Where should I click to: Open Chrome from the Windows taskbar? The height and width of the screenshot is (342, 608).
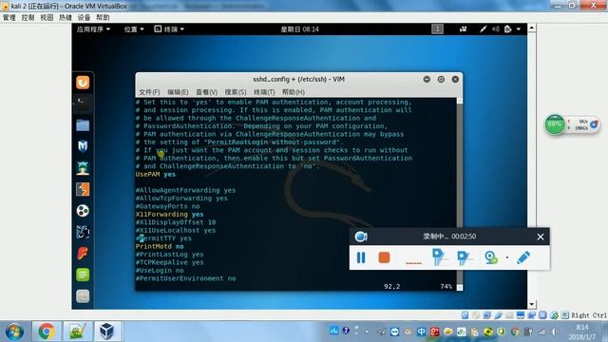(47, 332)
